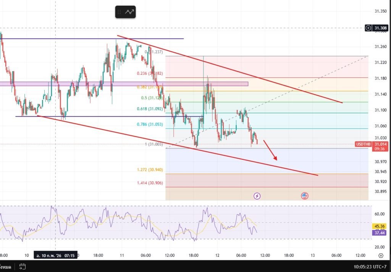Click the date tooltip showing 07:15

coord(56,255)
